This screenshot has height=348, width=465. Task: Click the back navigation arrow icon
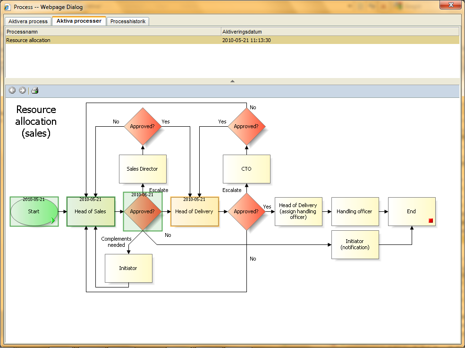click(12, 90)
